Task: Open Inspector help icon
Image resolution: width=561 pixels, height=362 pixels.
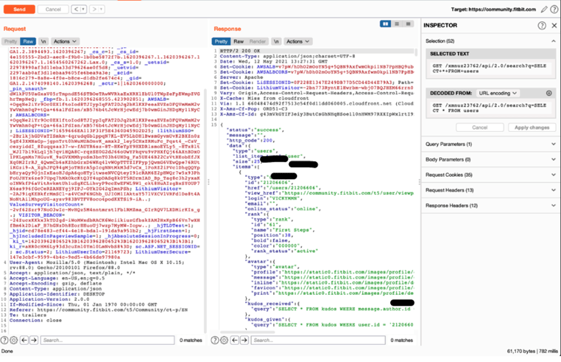Action: tap(542, 25)
